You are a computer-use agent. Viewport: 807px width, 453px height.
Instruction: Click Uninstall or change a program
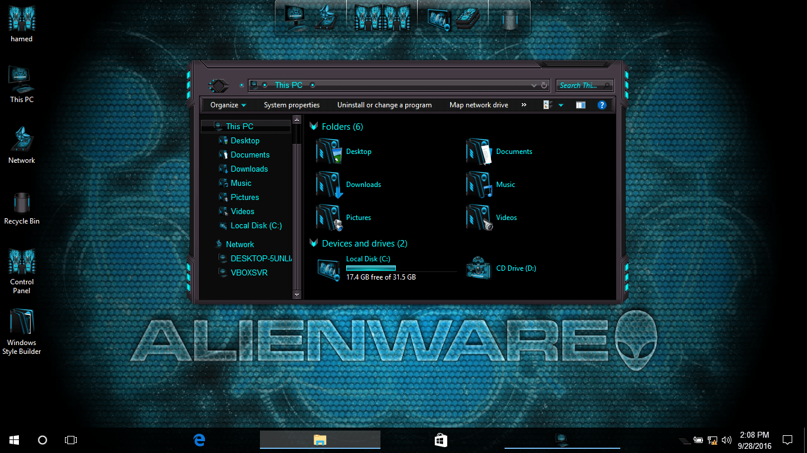(x=385, y=104)
